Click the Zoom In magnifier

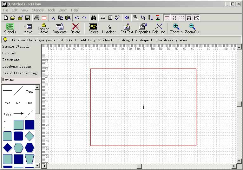(176, 29)
